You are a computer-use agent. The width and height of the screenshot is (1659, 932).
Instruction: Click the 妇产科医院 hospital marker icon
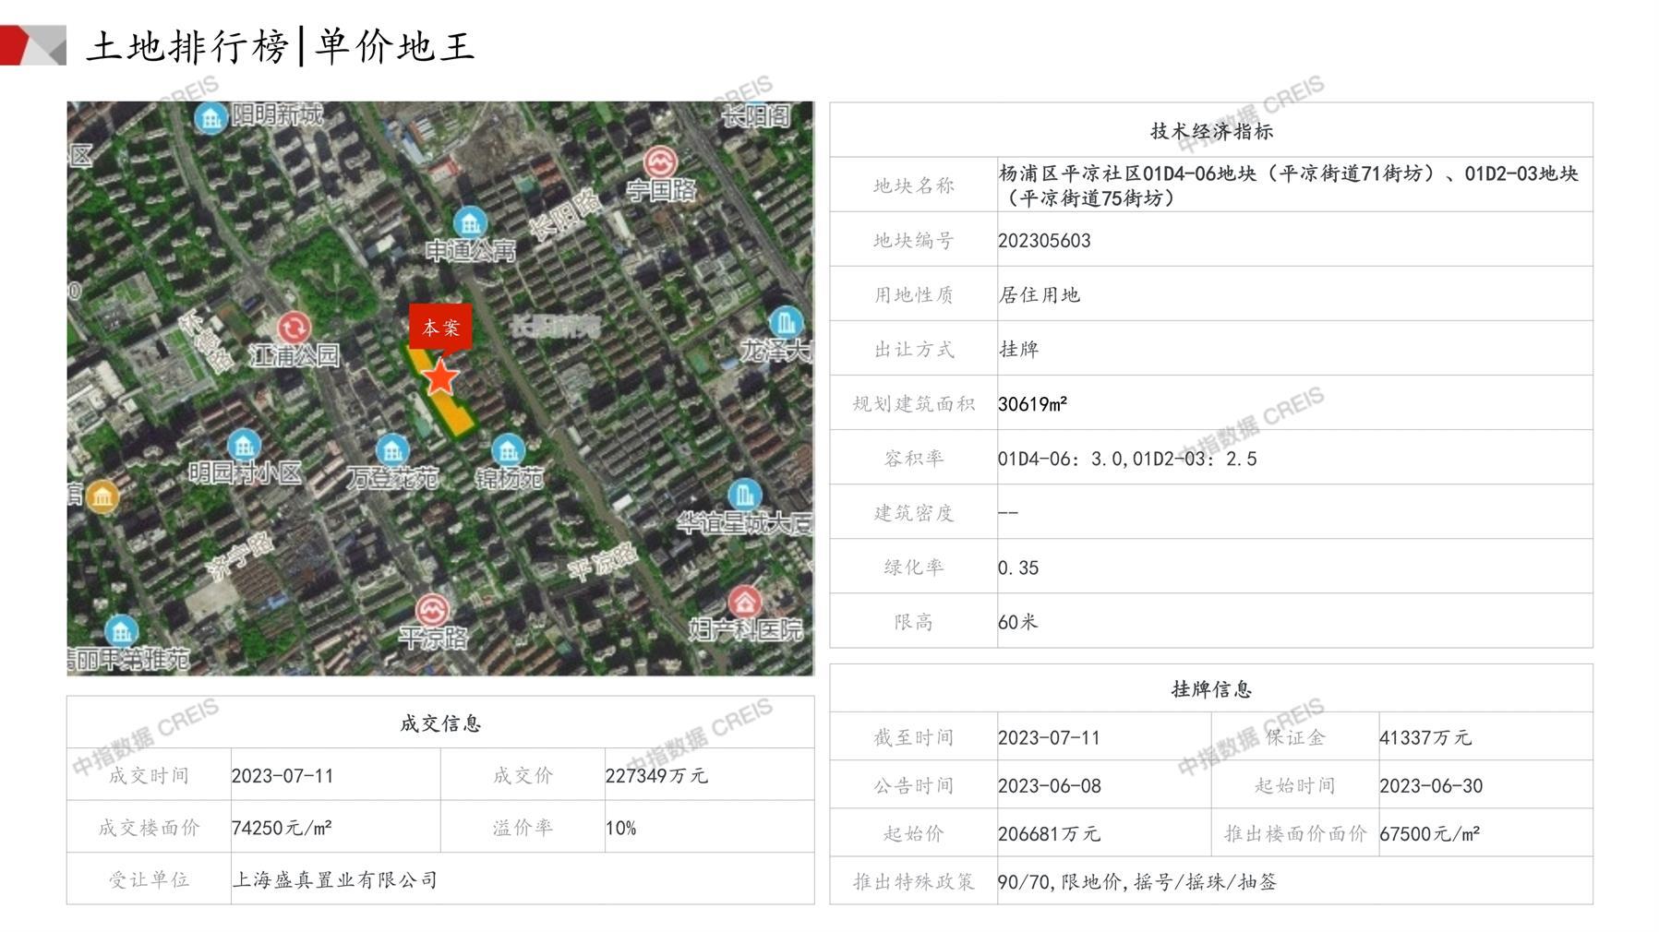click(x=745, y=603)
